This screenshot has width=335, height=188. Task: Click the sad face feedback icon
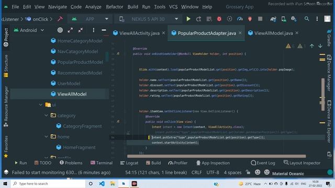click(266, 172)
